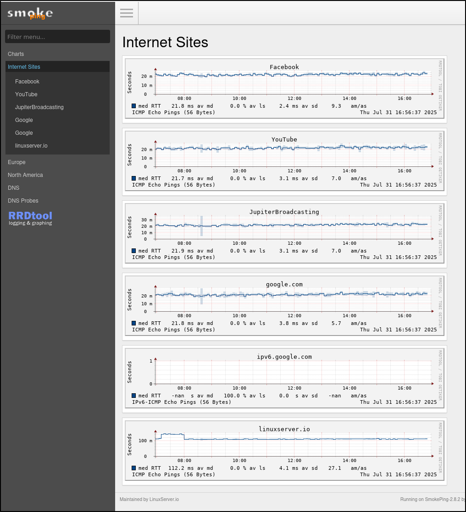Follow the LinuxServer.io footer link
The image size is (466, 512).
(x=164, y=499)
